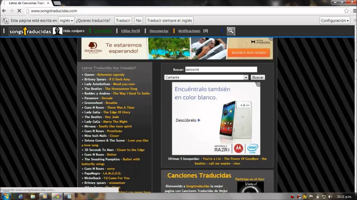Image resolution: width=357 pixels, height=200 pixels.
Task: Click the Songstraducidas link in welcome text
Action: (198, 186)
